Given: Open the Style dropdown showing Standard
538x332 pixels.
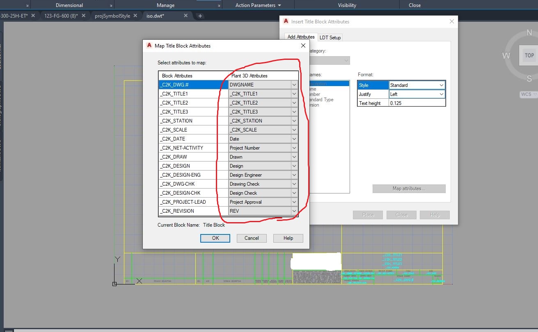Looking at the screenshot, I should (x=441, y=85).
